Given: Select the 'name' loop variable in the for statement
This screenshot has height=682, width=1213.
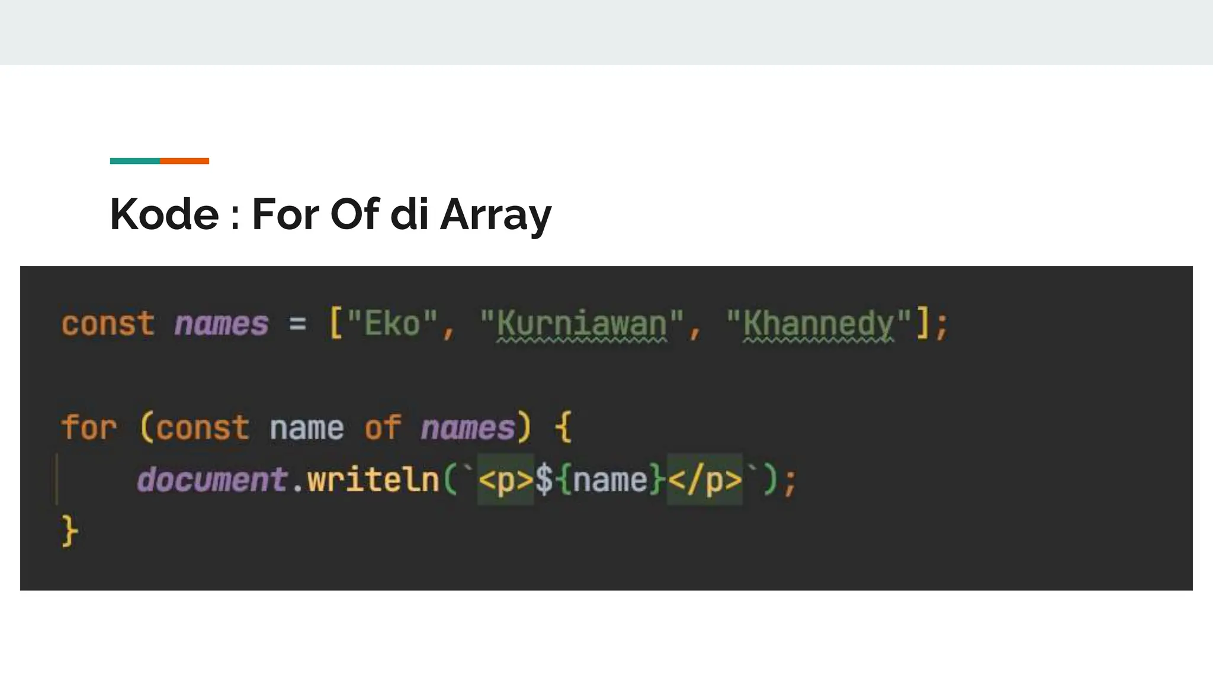Looking at the screenshot, I should [x=307, y=428].
